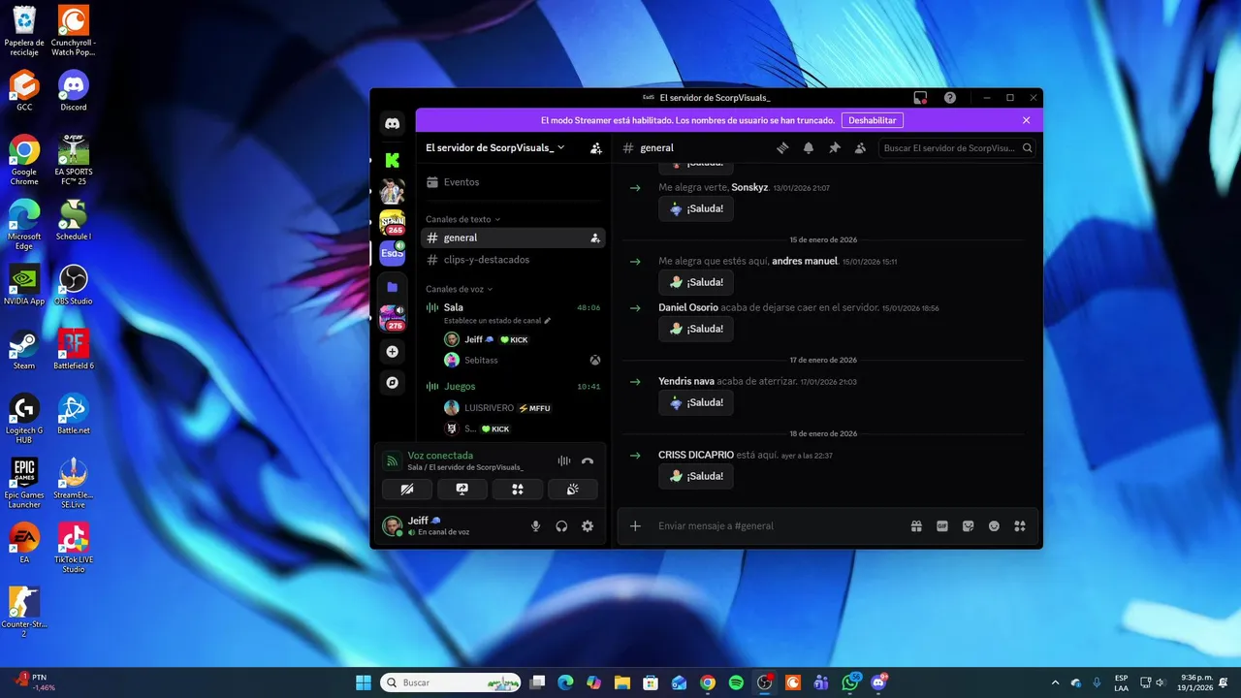
Task: Dismiss the streamer mode banner
Action: [x=1026, y=120]
